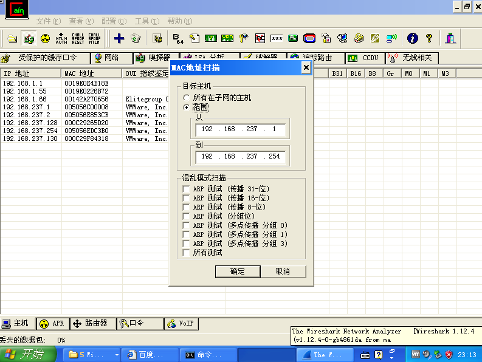This screenshot has height=362, width=482.
Task: Click the Remove from list trash icon
Action: coord(136,38)
